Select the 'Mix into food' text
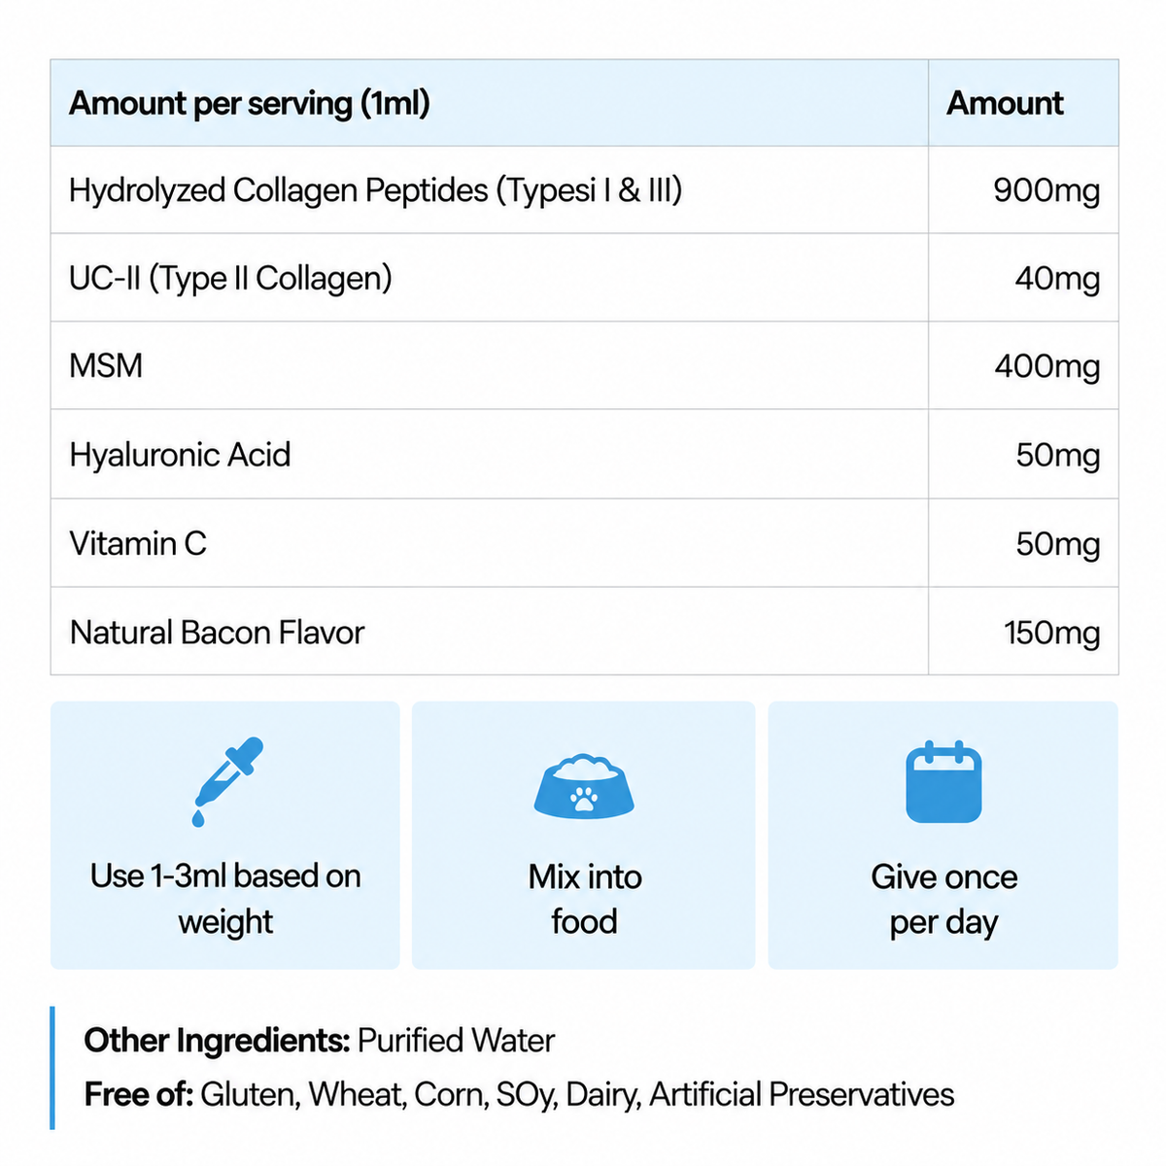This screenshot has height=1166, width=1166. [x=584, y=899]
